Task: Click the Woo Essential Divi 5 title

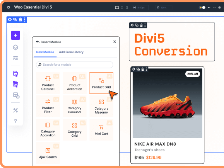Action: pyautogui.click(x=33, y=7)
